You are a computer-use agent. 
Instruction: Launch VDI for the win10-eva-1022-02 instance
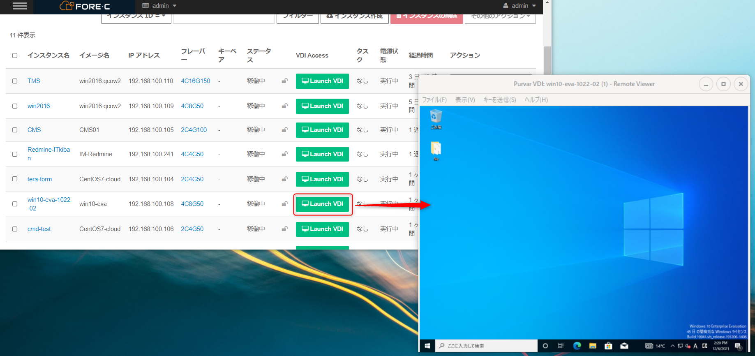(322, 204)
